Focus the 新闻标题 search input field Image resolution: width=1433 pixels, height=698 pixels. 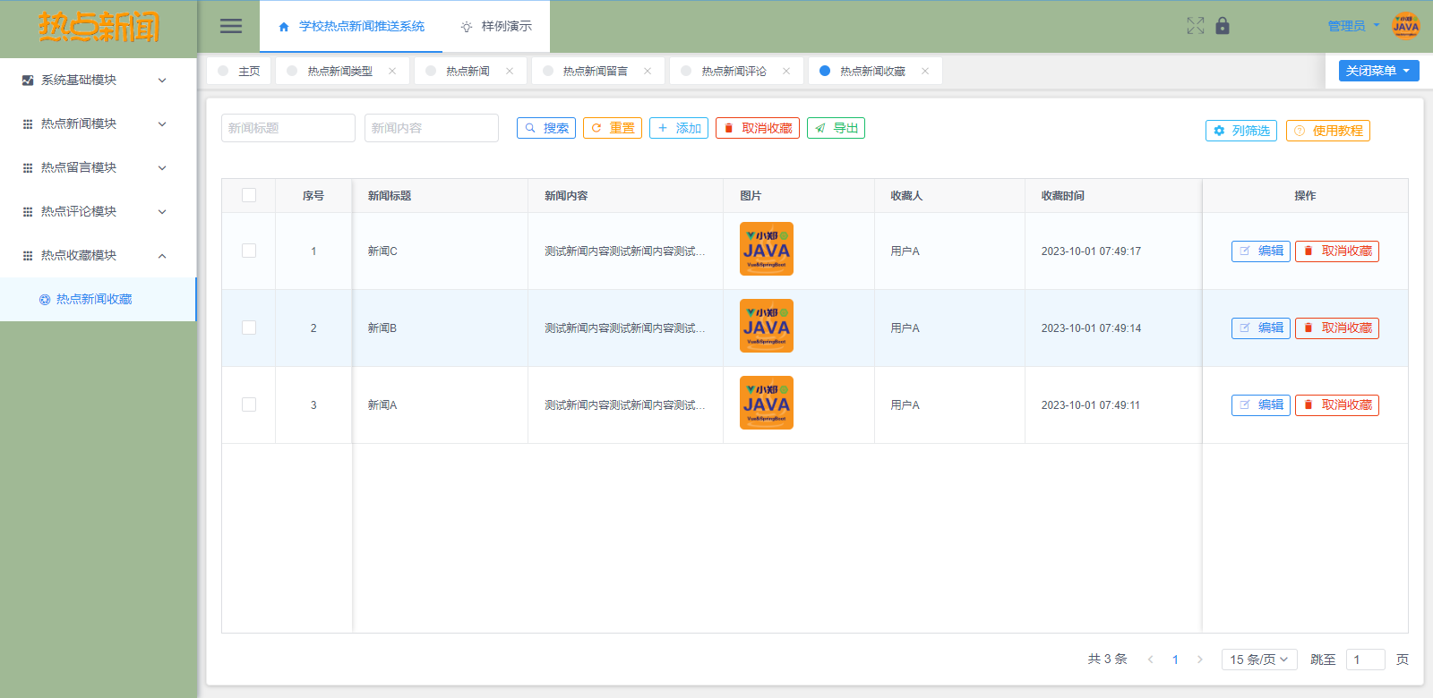287,128
